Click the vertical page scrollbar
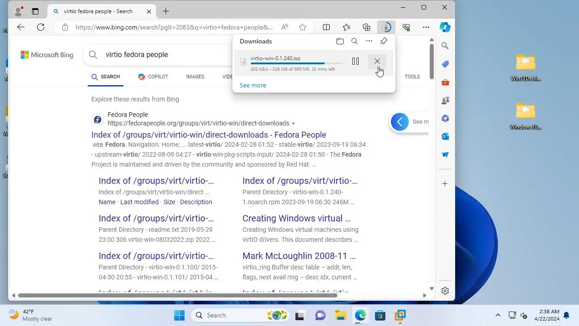 pyautogui.click(x=432, y=61)
